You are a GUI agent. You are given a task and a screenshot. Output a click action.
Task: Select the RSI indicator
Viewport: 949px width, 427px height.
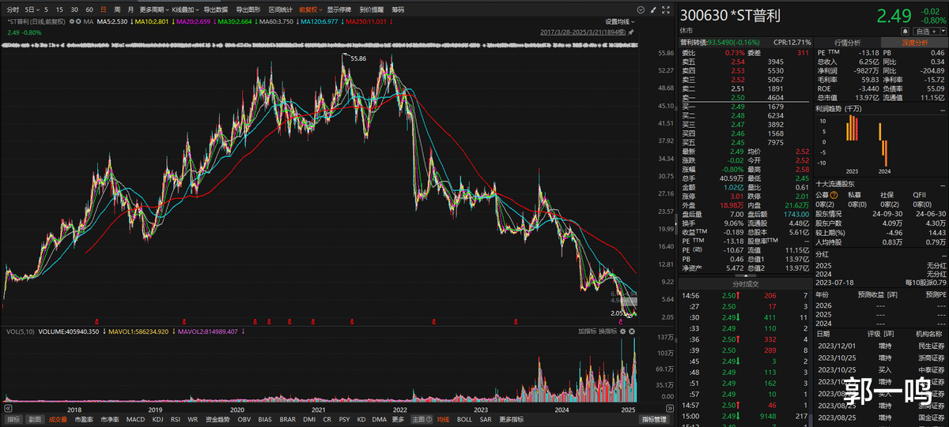[176, 419]
